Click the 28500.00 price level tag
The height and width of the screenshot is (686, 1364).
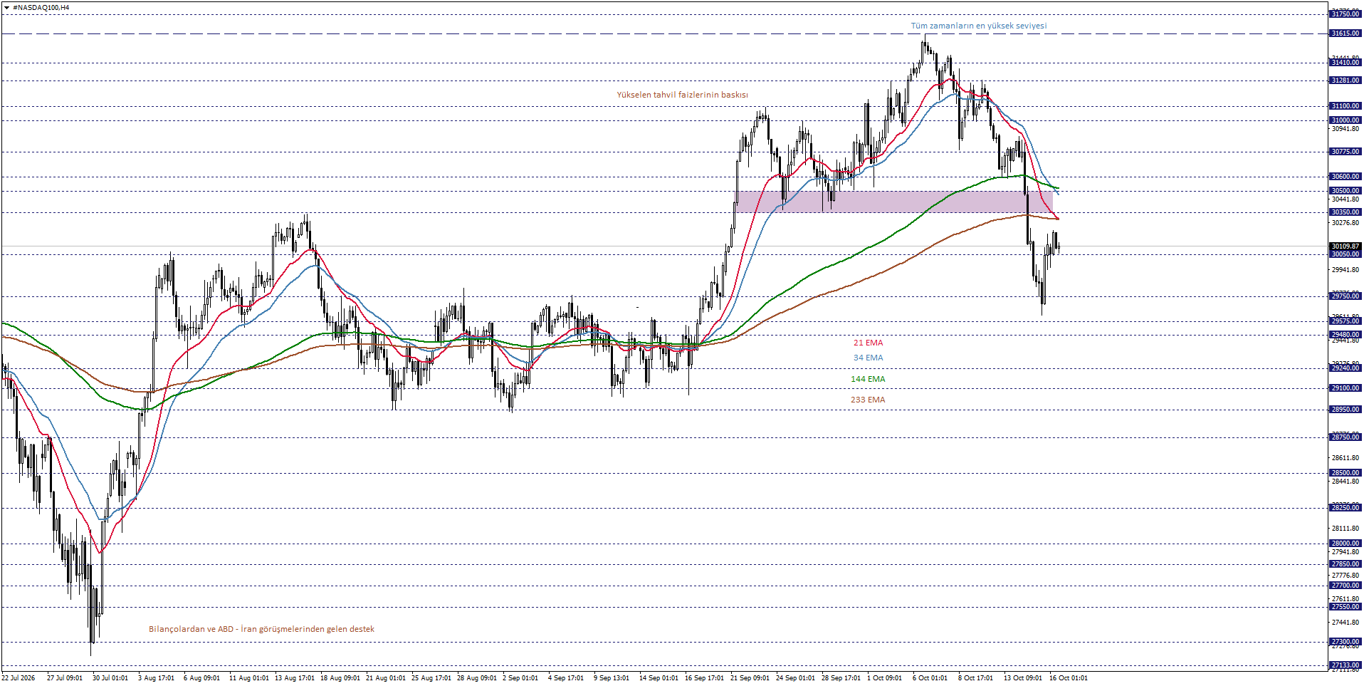point(1345,473)
